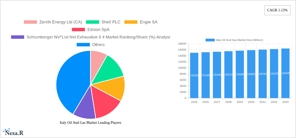Click the Schlumberger NV legend label

coord(98,37)
